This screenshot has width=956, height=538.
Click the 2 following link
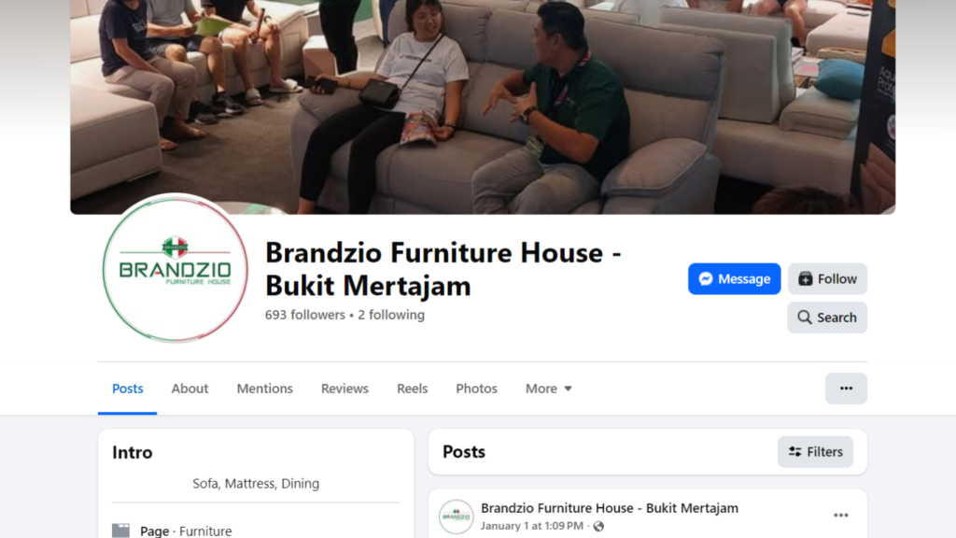pyautogui.click(x=391, y=315)
